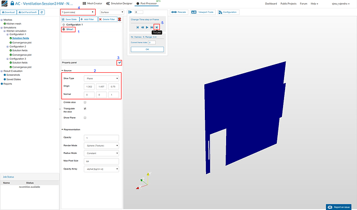357x210 pixels.
Task: Enable the Show Plane checkbox
Action: 85,118
